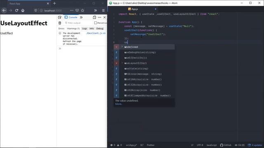Click src\App.js path in status bar

tap(131, 145)
